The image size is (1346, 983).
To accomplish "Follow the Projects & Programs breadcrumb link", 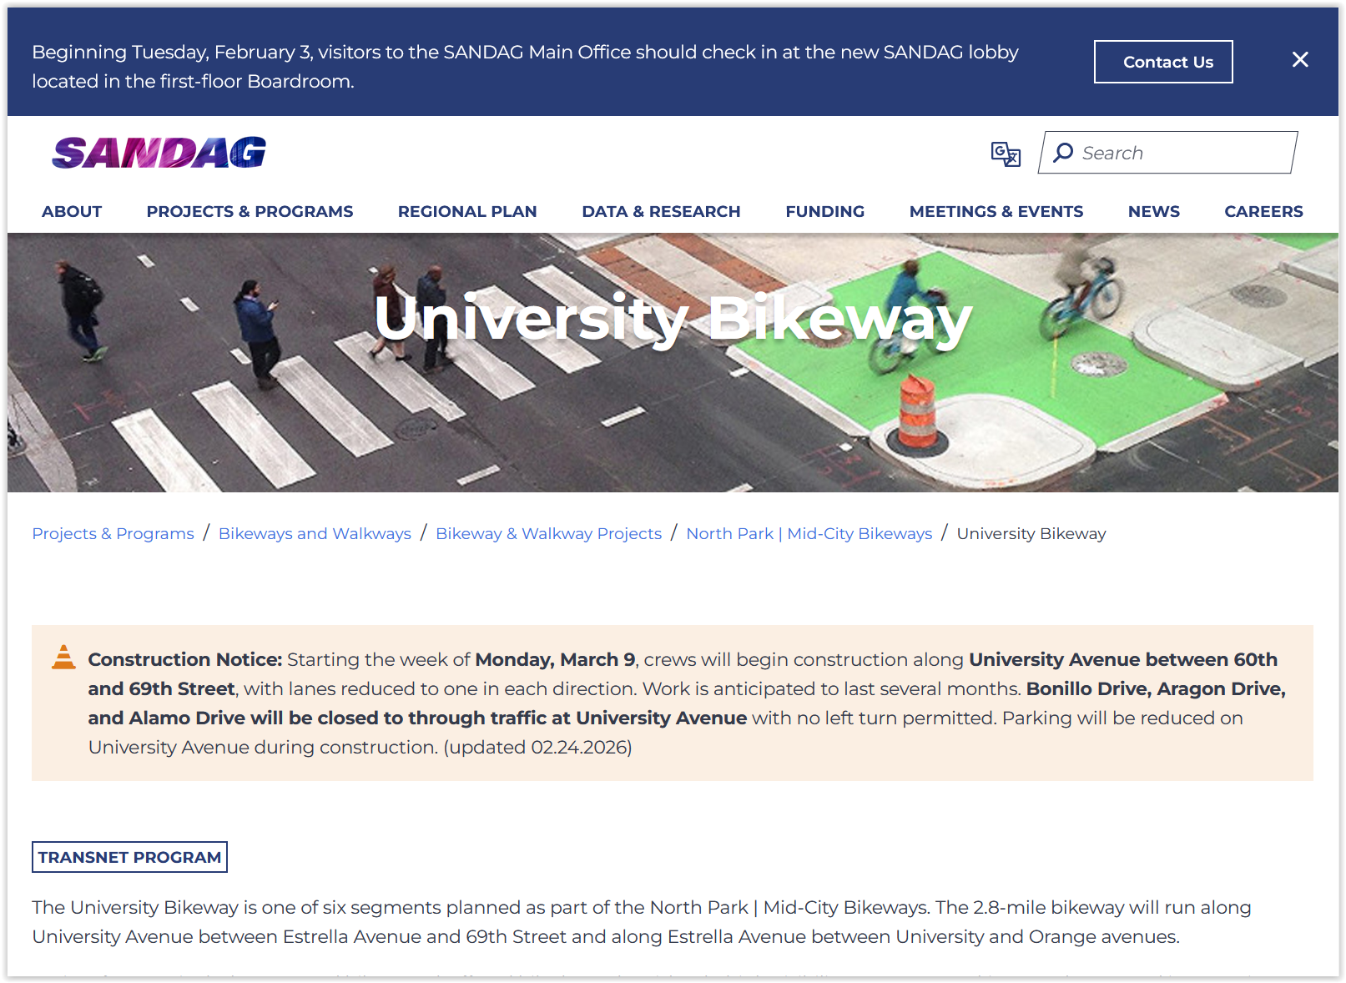I will click(x=113, y=534).
